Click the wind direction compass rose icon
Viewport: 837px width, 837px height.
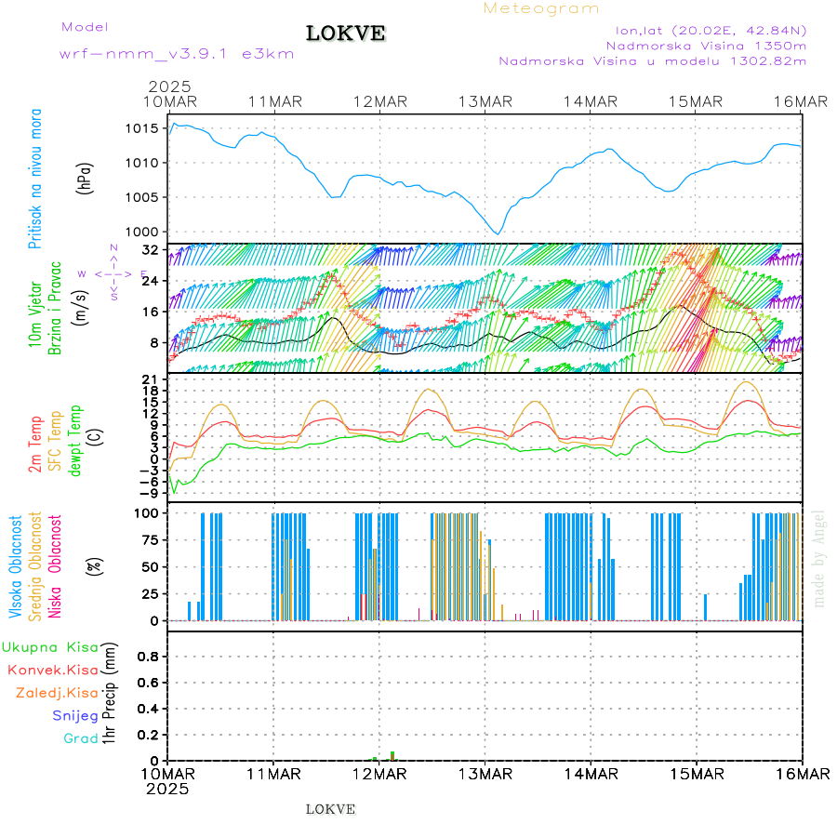pyautogui.click(x=113, y=273)
